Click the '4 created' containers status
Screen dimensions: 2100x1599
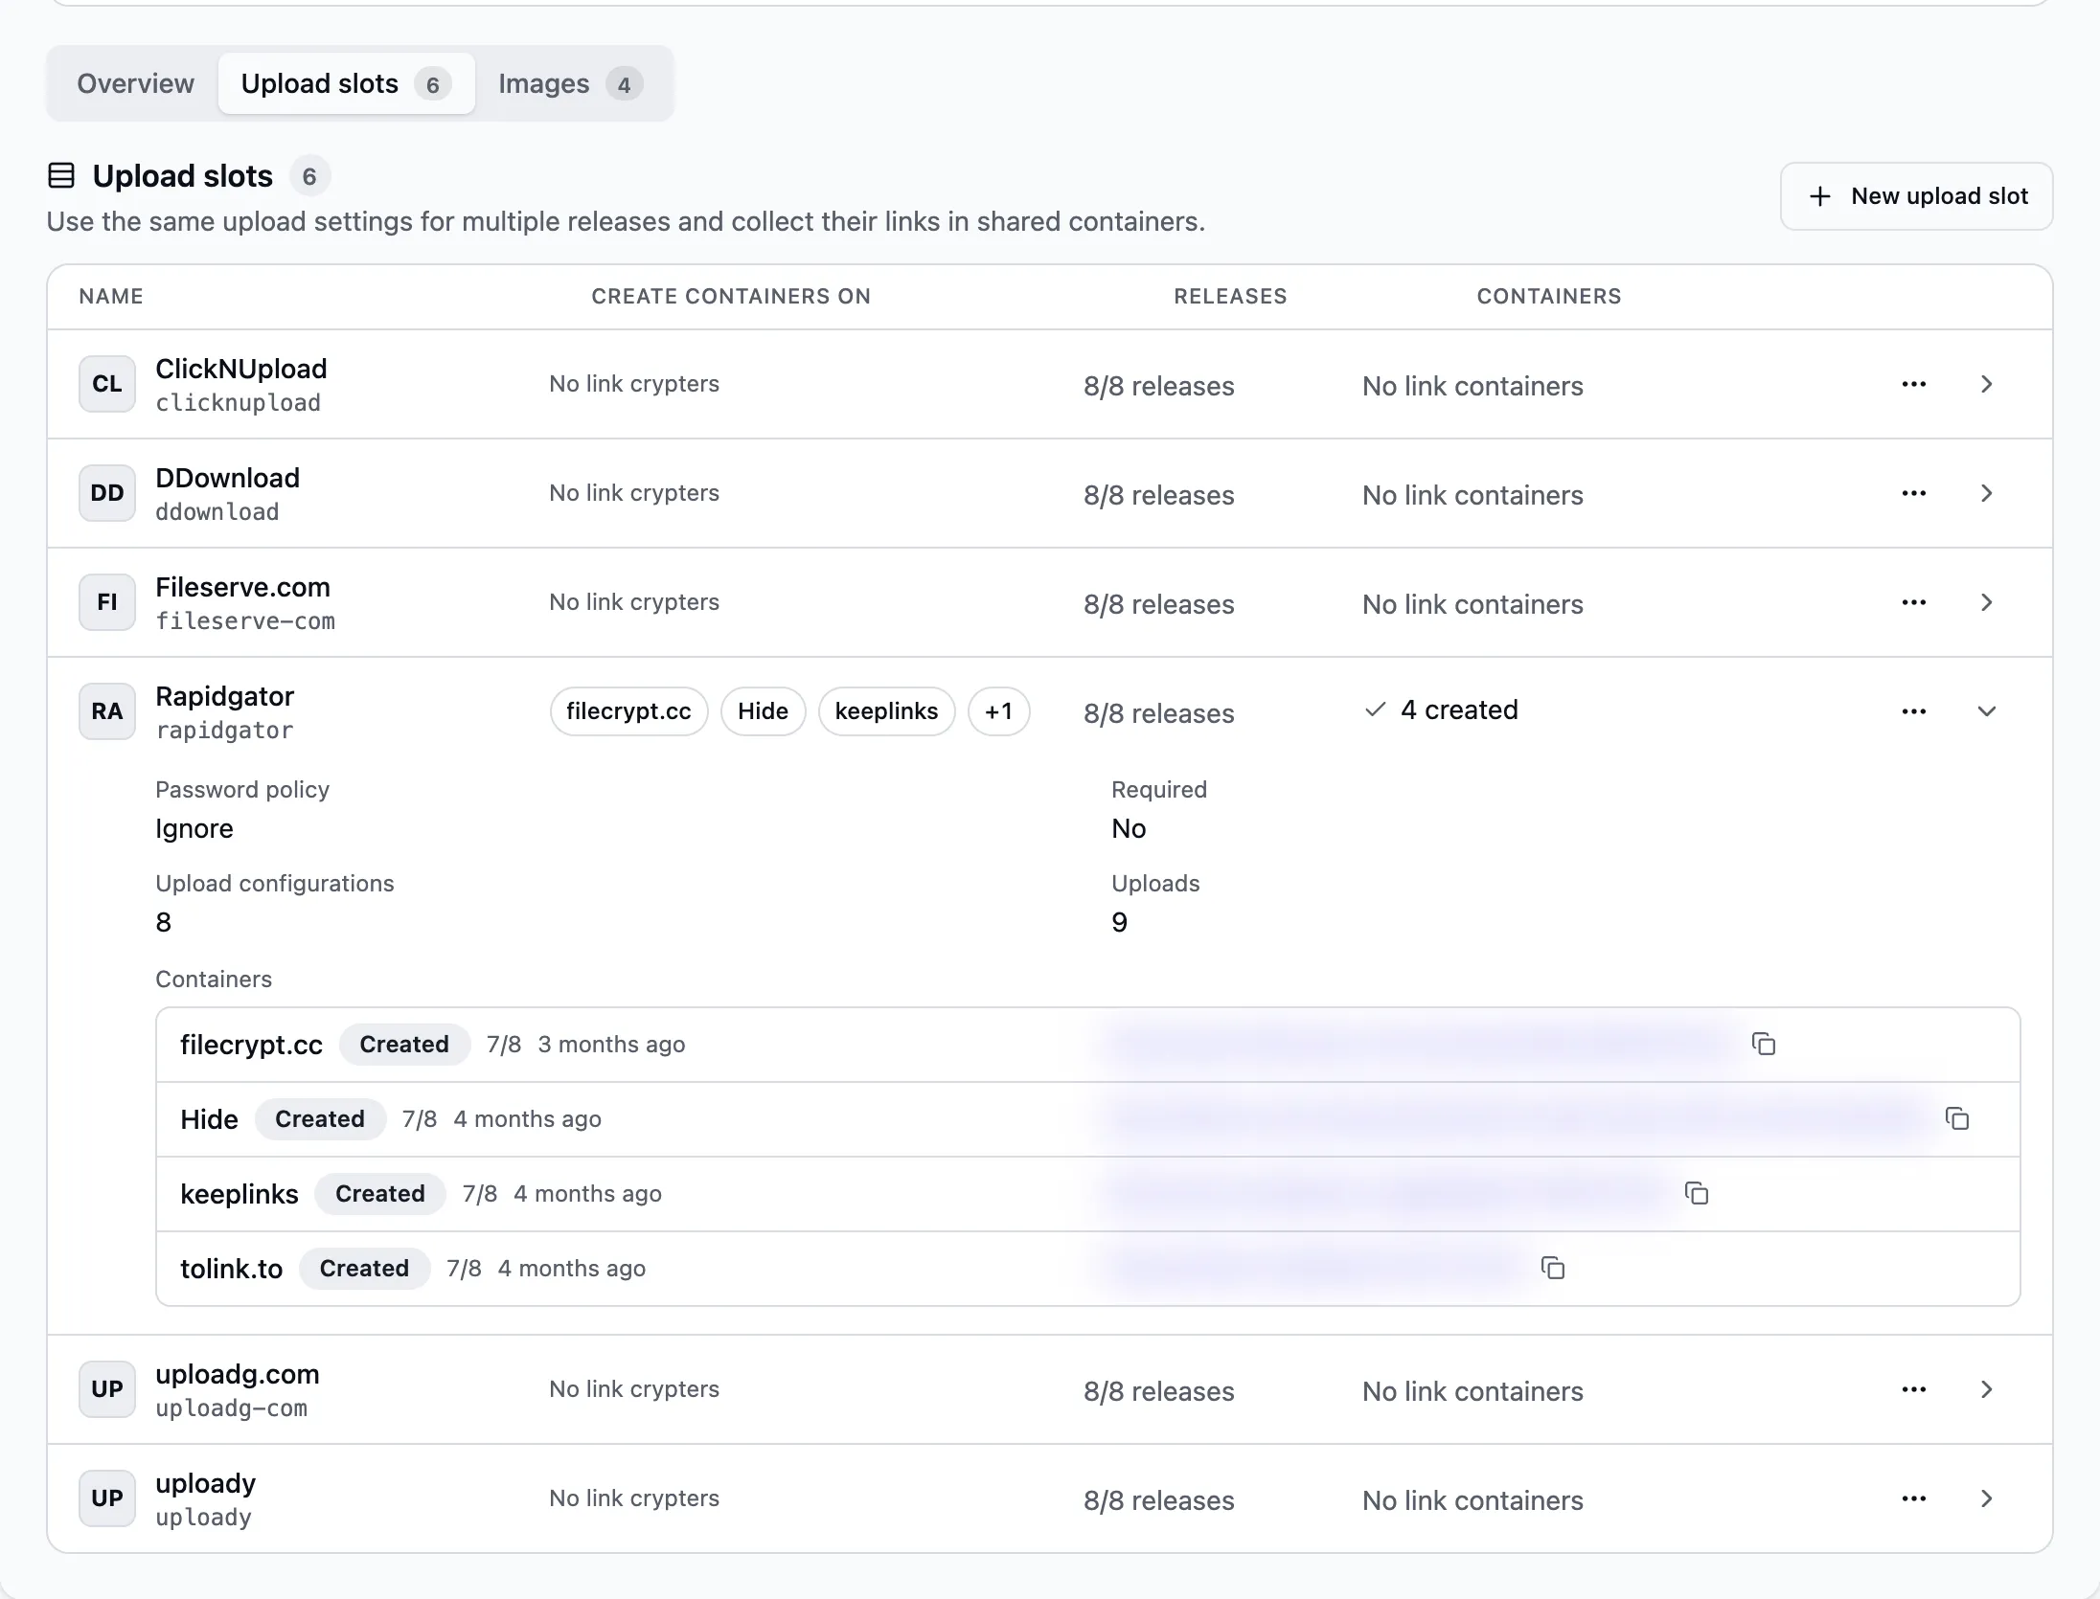coord(1441,709)
